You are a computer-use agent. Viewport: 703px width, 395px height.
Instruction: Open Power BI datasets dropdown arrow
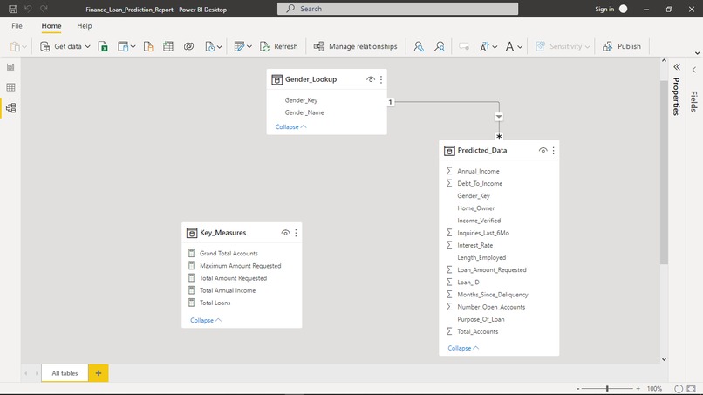133,46
